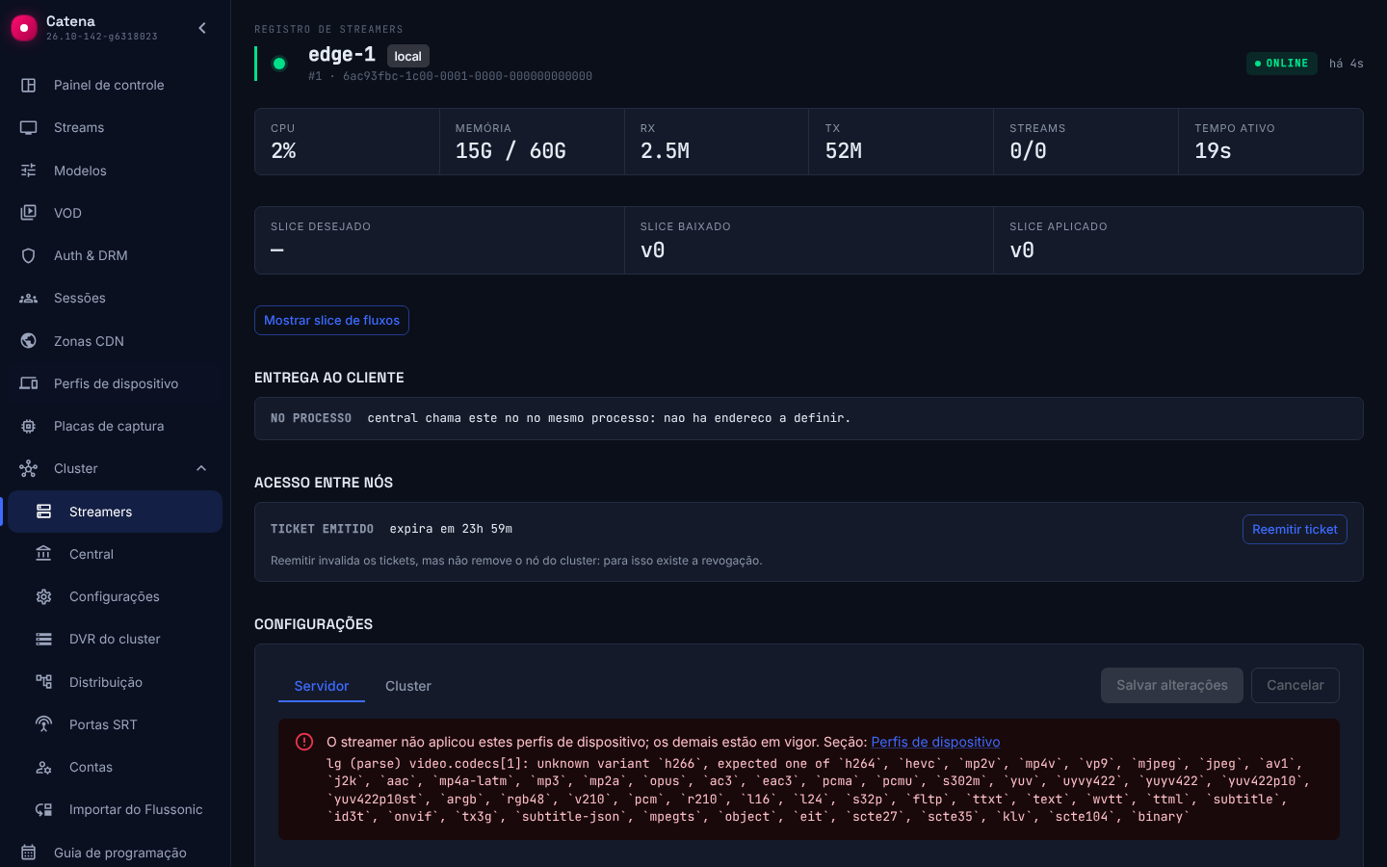Select the DVR do cluster storage icon
1387x867 pixels.
pos(44,639)
